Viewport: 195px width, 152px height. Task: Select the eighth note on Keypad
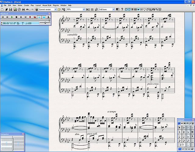(188, 141)
